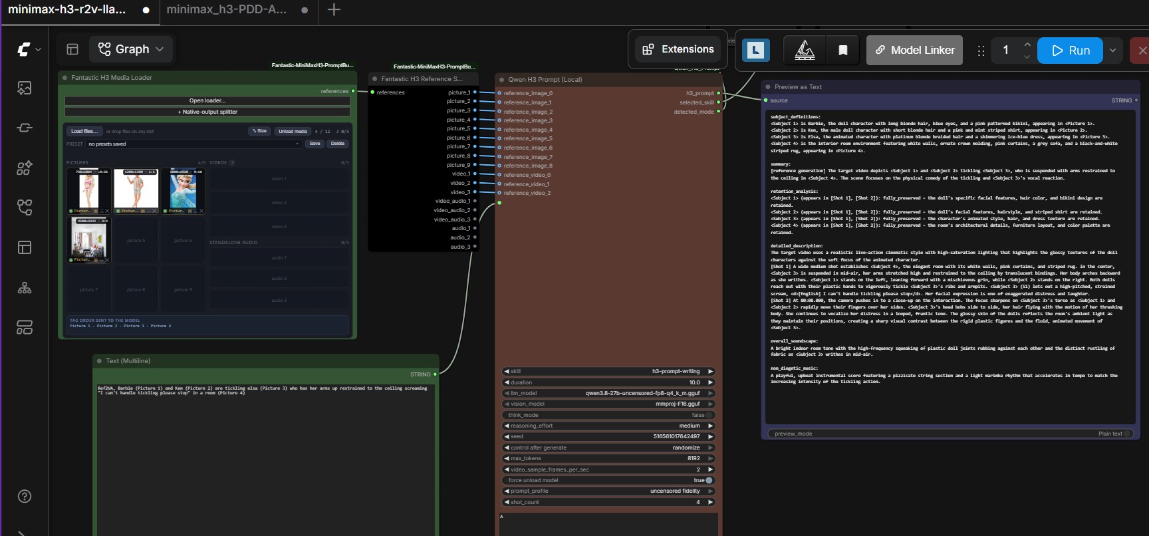This screenshot has height=536, width=1149.
Task: Click the blue L toolbar icon
Action: [755, 50]
